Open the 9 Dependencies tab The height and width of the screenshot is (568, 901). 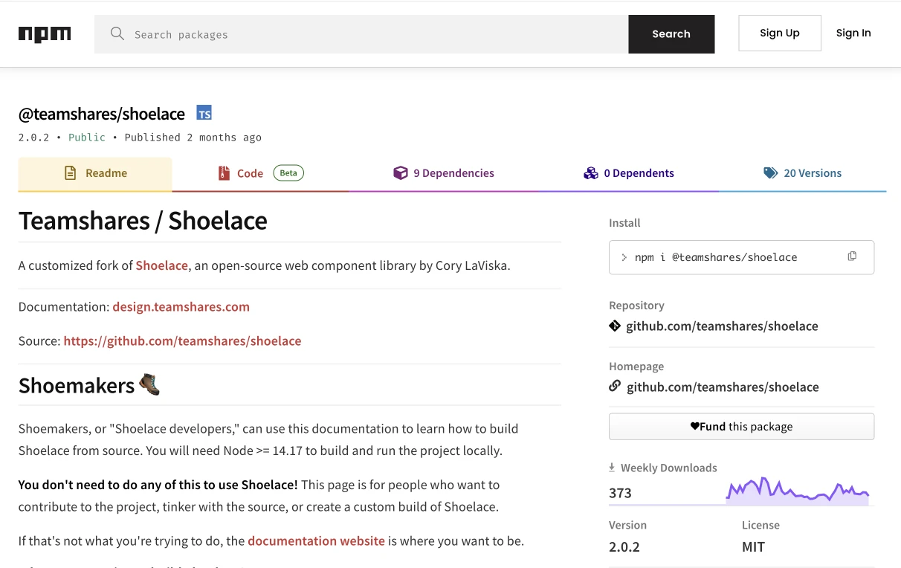point(444,174)
